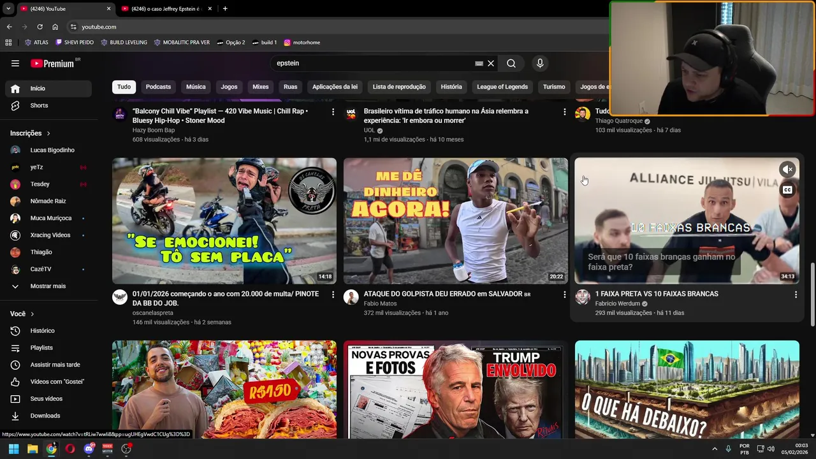Select the League of Legends chip
This screenshot has width=816, height=459.
[x=502, y=87]
